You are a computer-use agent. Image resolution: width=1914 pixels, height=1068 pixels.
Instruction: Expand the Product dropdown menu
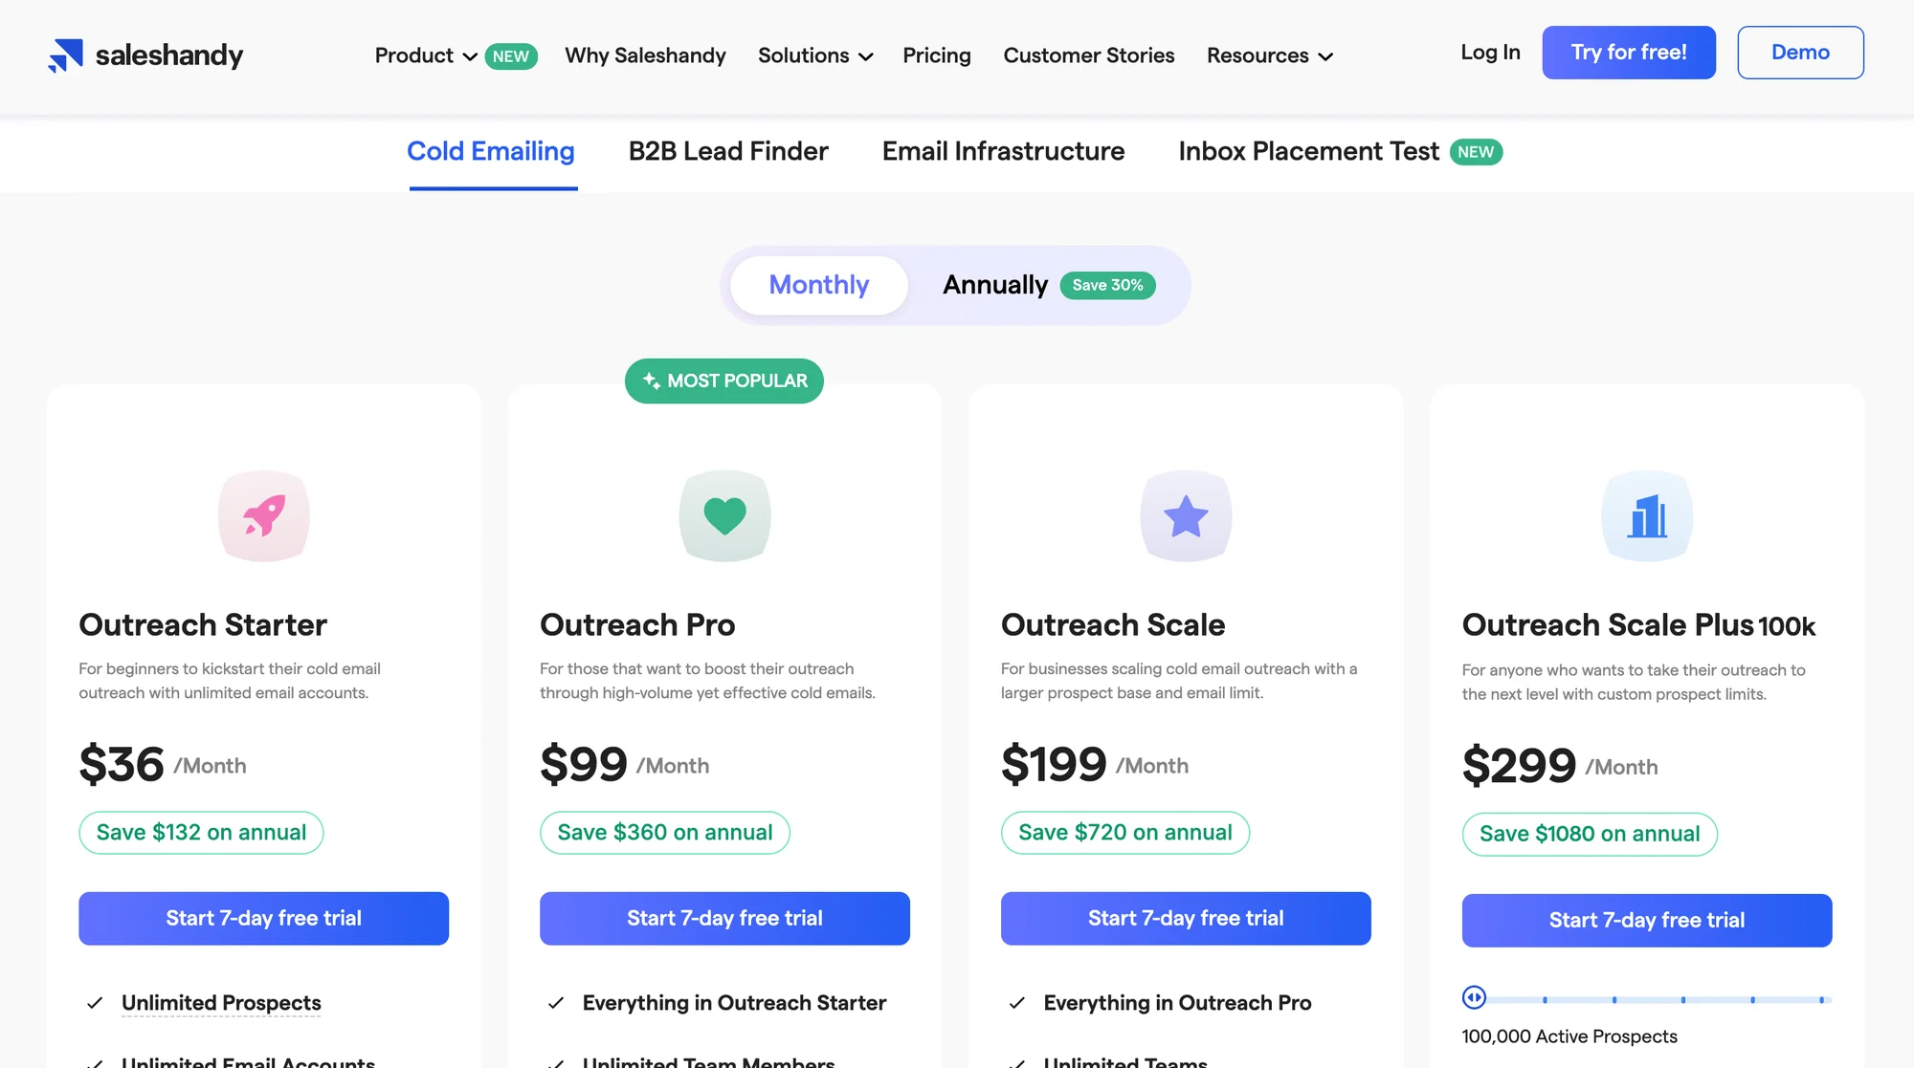coord(426,55)
